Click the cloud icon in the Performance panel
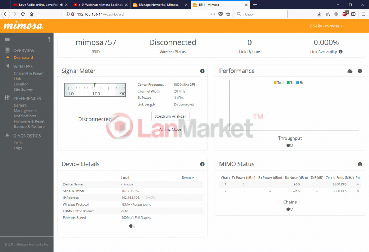The height and width of the screenshot is (252, 369). pyautogui.click(x=350, y=71)
